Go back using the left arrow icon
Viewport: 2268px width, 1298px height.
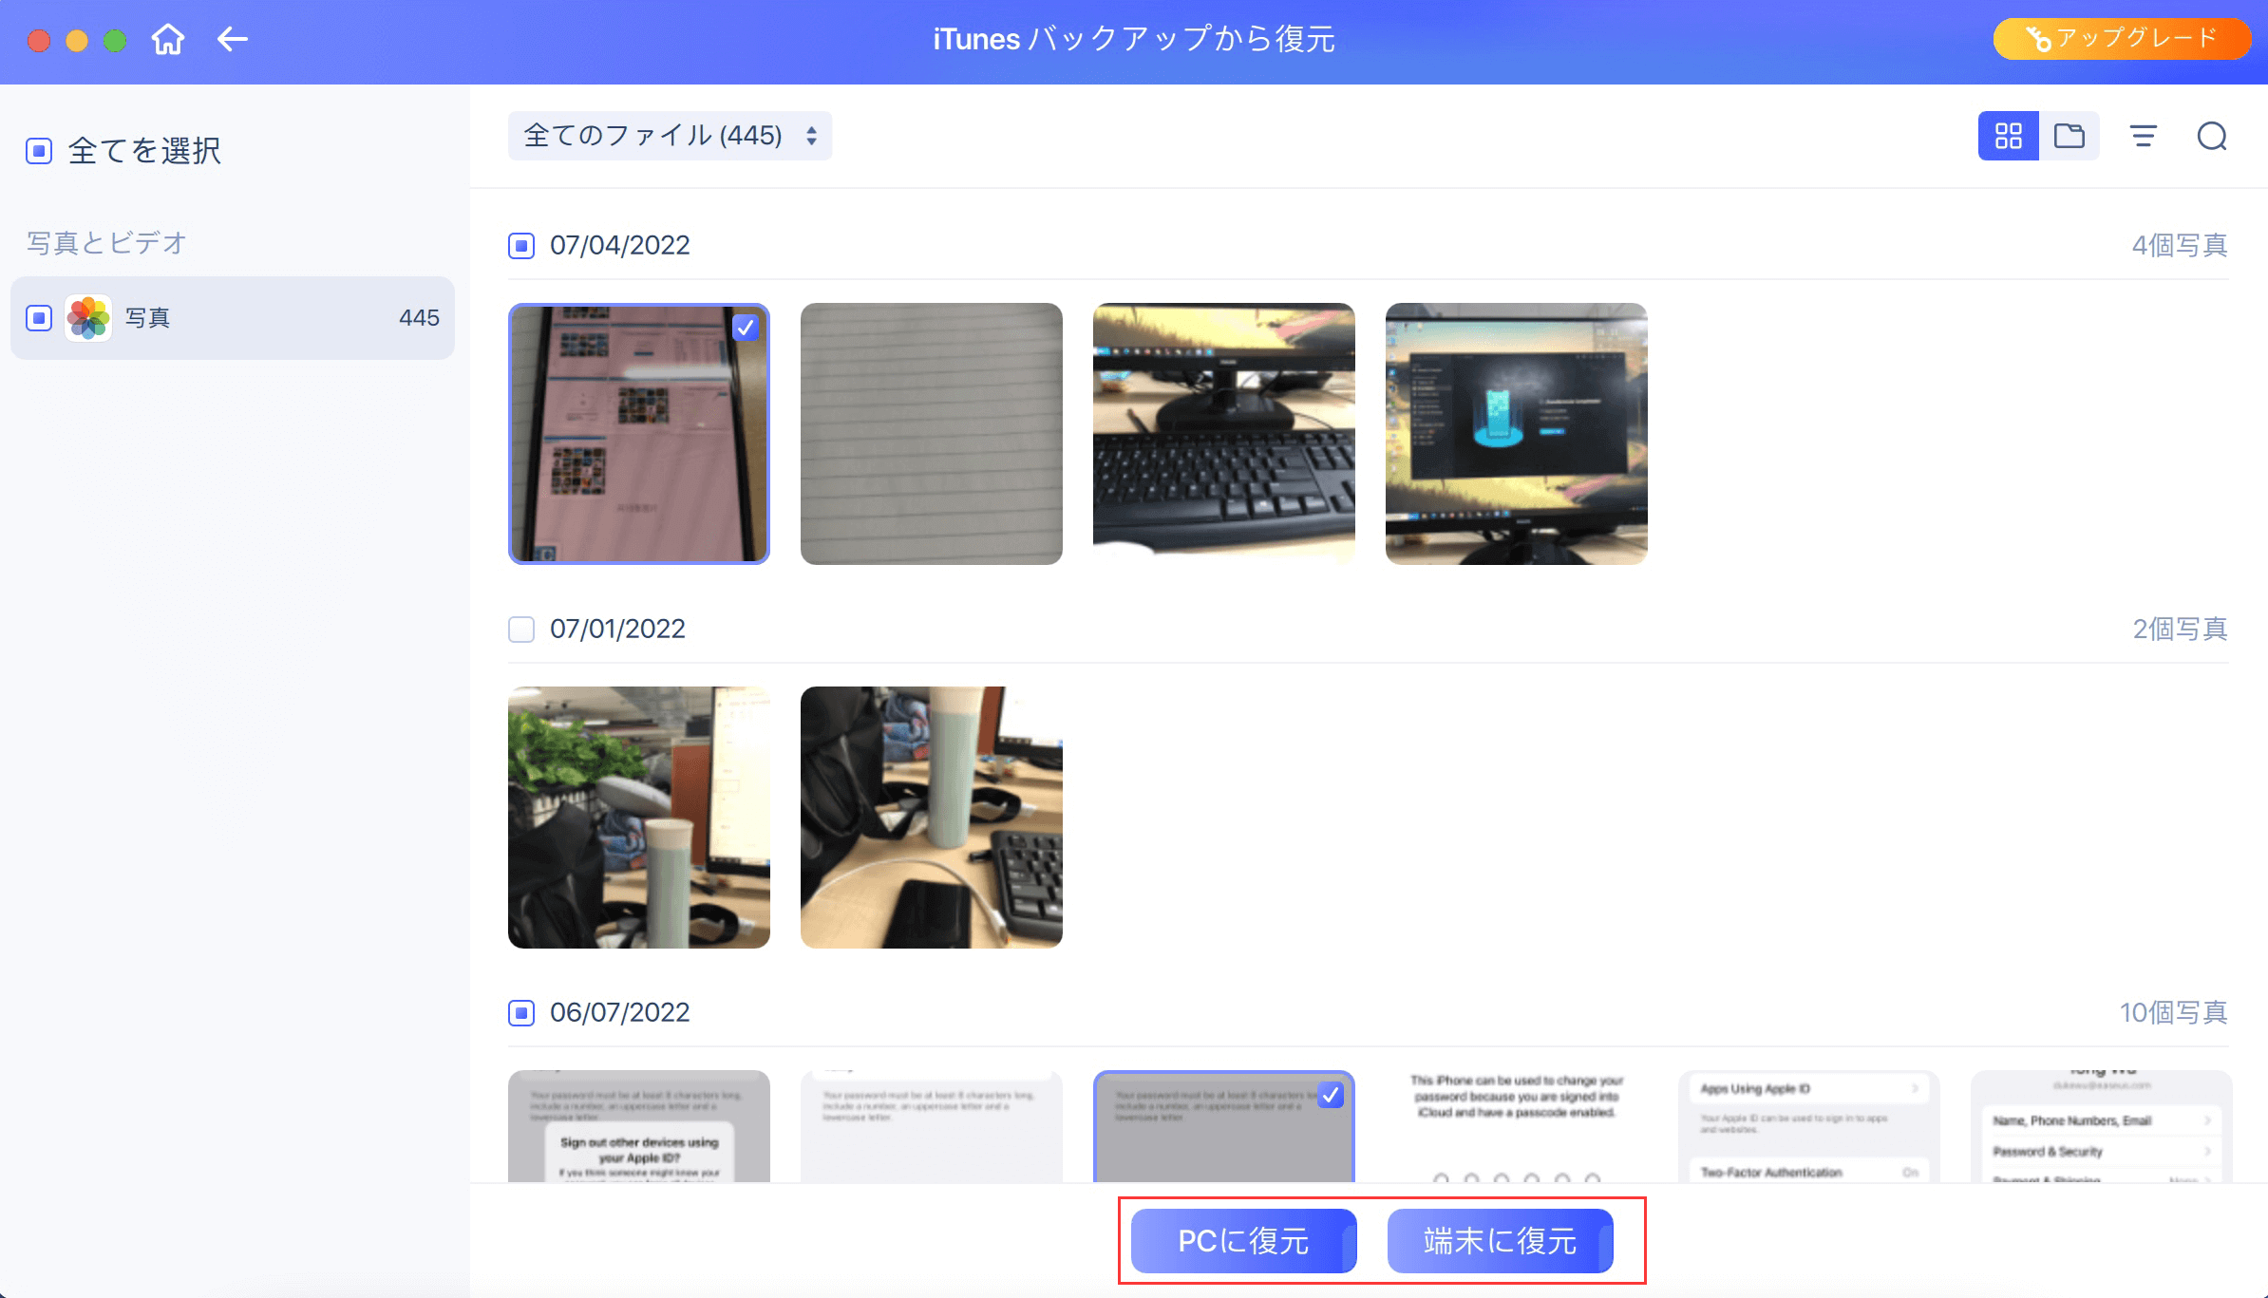tap(233, 40)
